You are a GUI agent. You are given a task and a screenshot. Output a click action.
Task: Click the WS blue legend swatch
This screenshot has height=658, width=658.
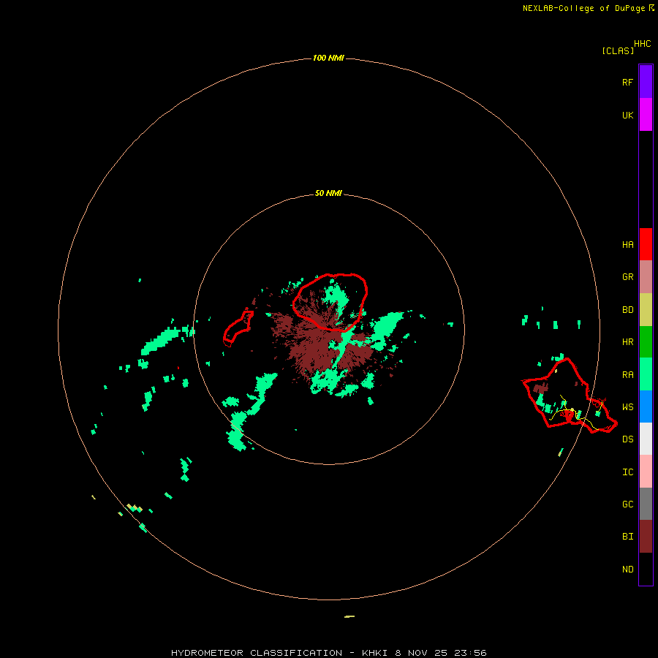[x=646, y=406]
